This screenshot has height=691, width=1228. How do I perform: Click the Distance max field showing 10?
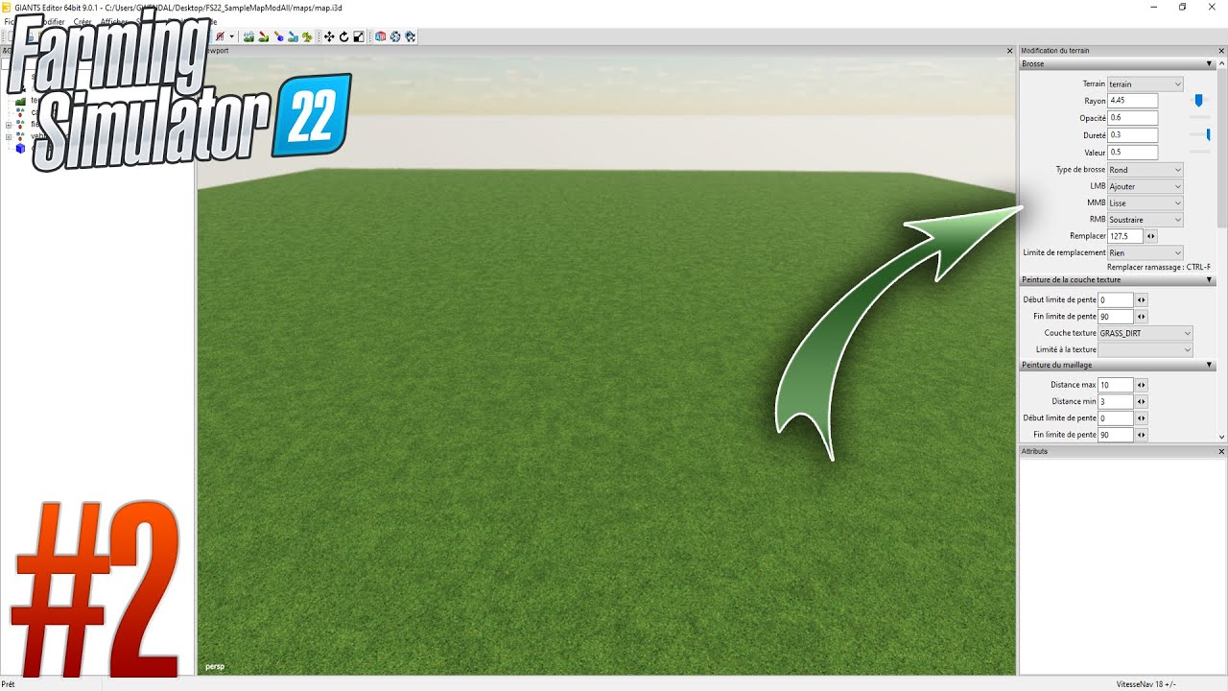1116,385
